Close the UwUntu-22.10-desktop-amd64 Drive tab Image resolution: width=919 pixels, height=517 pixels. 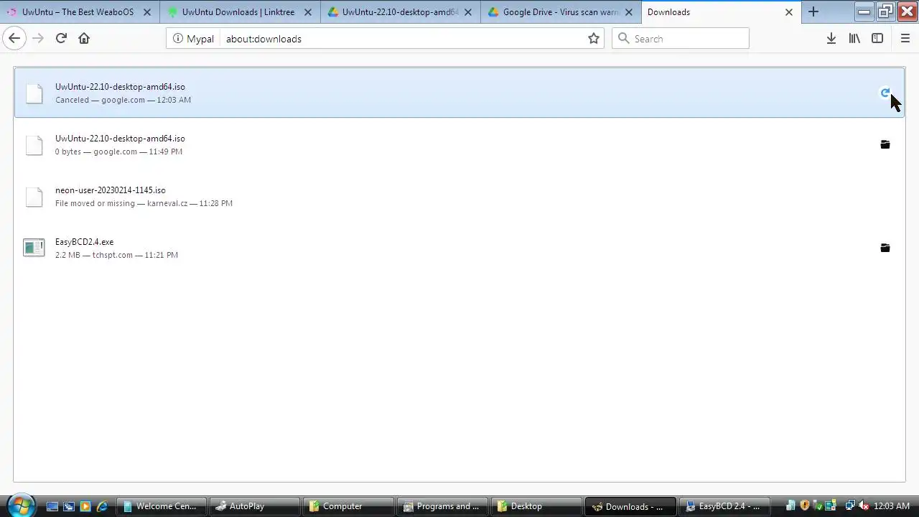pyautogui.click(x=468, y=12)
